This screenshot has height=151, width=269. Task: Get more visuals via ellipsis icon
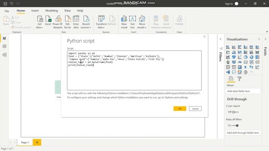tap(251, 72)
